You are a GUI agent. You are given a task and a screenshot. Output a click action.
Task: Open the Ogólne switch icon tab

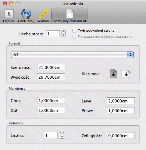coord(9,14)
